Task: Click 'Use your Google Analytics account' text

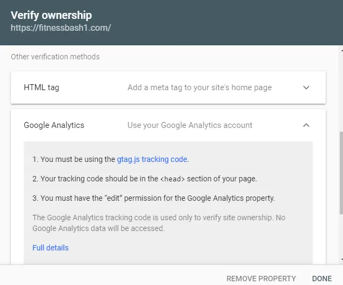Action: click(x=190, y=125)
